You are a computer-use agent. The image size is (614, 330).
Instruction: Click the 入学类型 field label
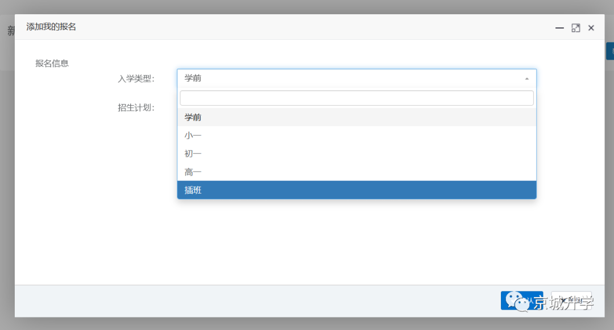coord(136,78)
